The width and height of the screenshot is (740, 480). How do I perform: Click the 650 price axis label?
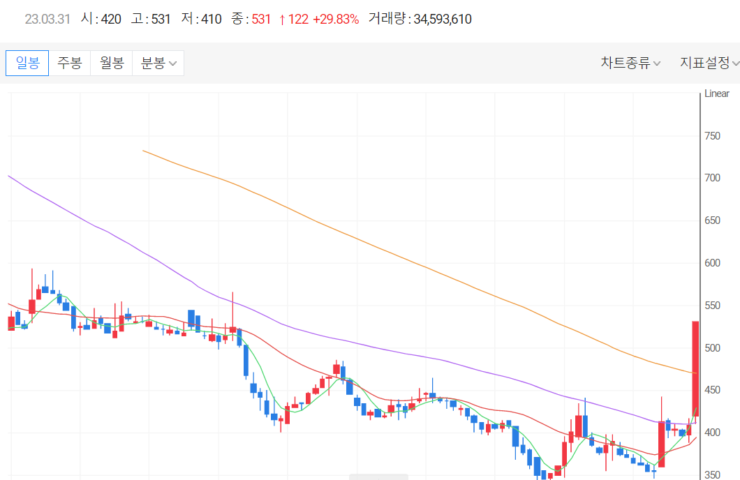[712, 220]
